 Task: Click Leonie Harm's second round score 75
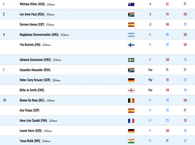185,131
